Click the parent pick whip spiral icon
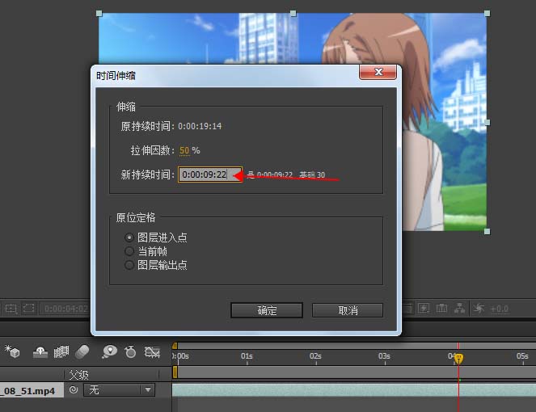The height and width of the screenshot is (412, 536). (73, 390)
